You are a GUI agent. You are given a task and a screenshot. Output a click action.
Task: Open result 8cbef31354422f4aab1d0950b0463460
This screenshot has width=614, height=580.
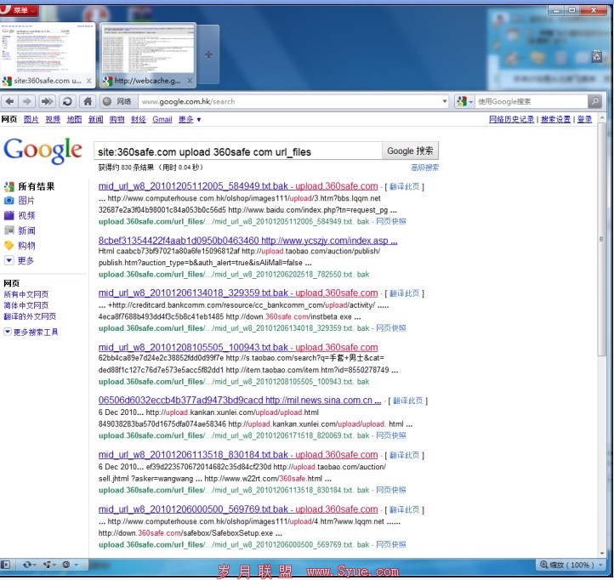point(247,241)
